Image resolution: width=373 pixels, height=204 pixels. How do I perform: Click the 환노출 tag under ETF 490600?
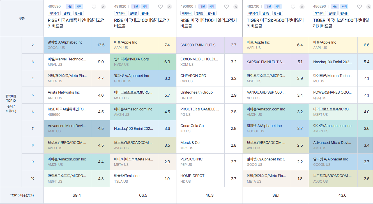click(x=211, y=13)
